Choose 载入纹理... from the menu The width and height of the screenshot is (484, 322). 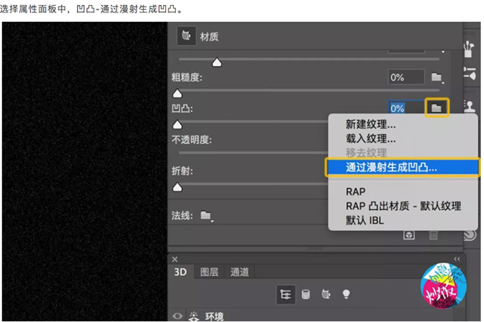403,138
